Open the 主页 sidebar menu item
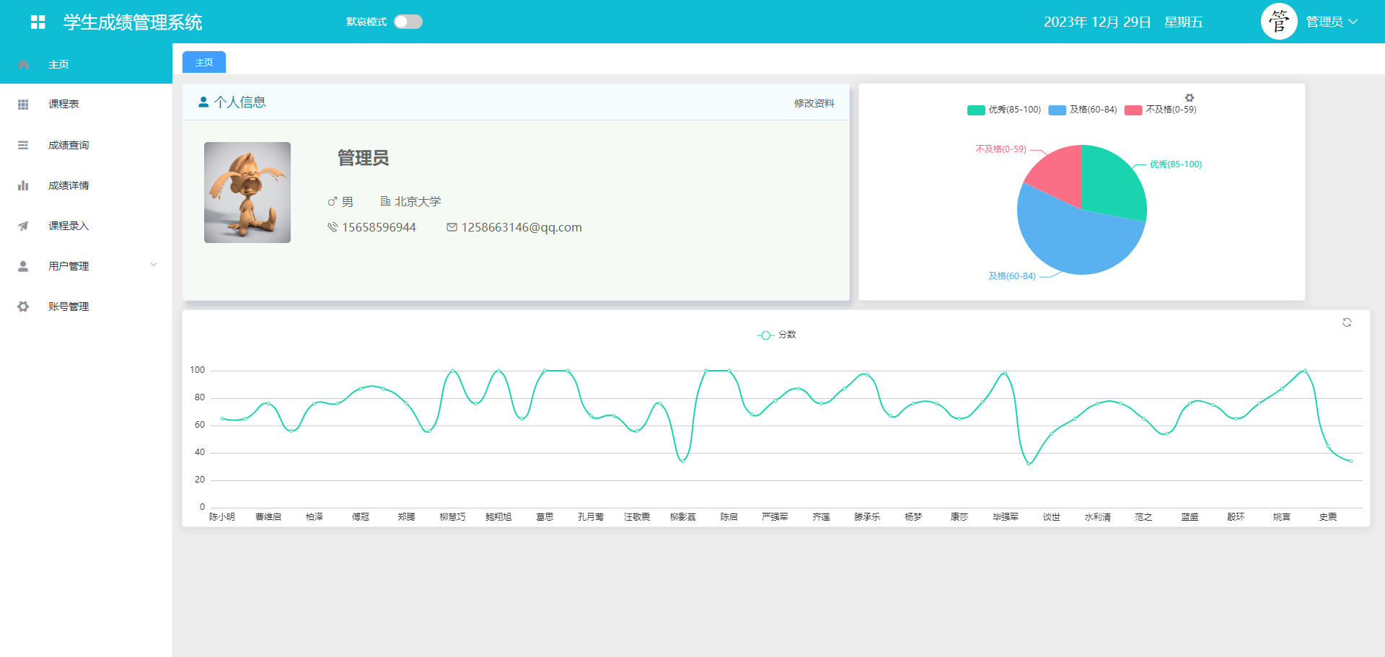This screenshot has height=657, width=1385. [x=86, y=64]
